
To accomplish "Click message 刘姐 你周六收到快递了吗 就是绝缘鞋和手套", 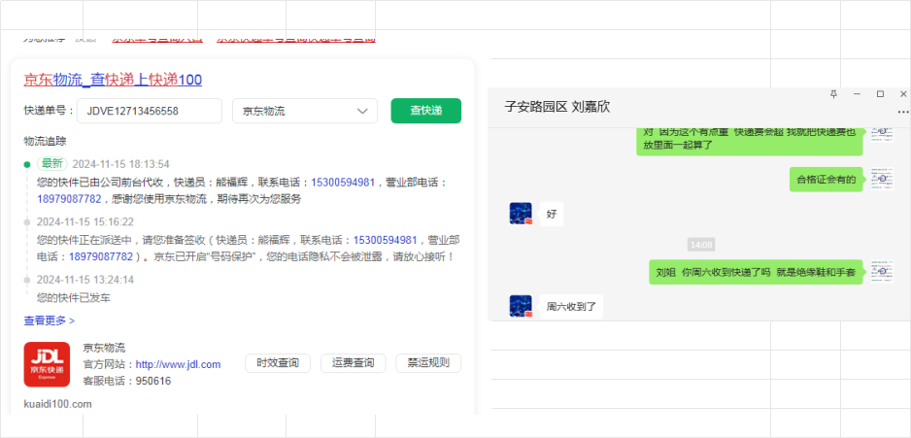I will [756, 272].
